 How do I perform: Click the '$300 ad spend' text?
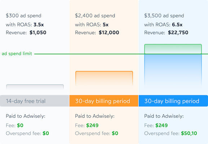pyautogui.click(x=23, y=15)
